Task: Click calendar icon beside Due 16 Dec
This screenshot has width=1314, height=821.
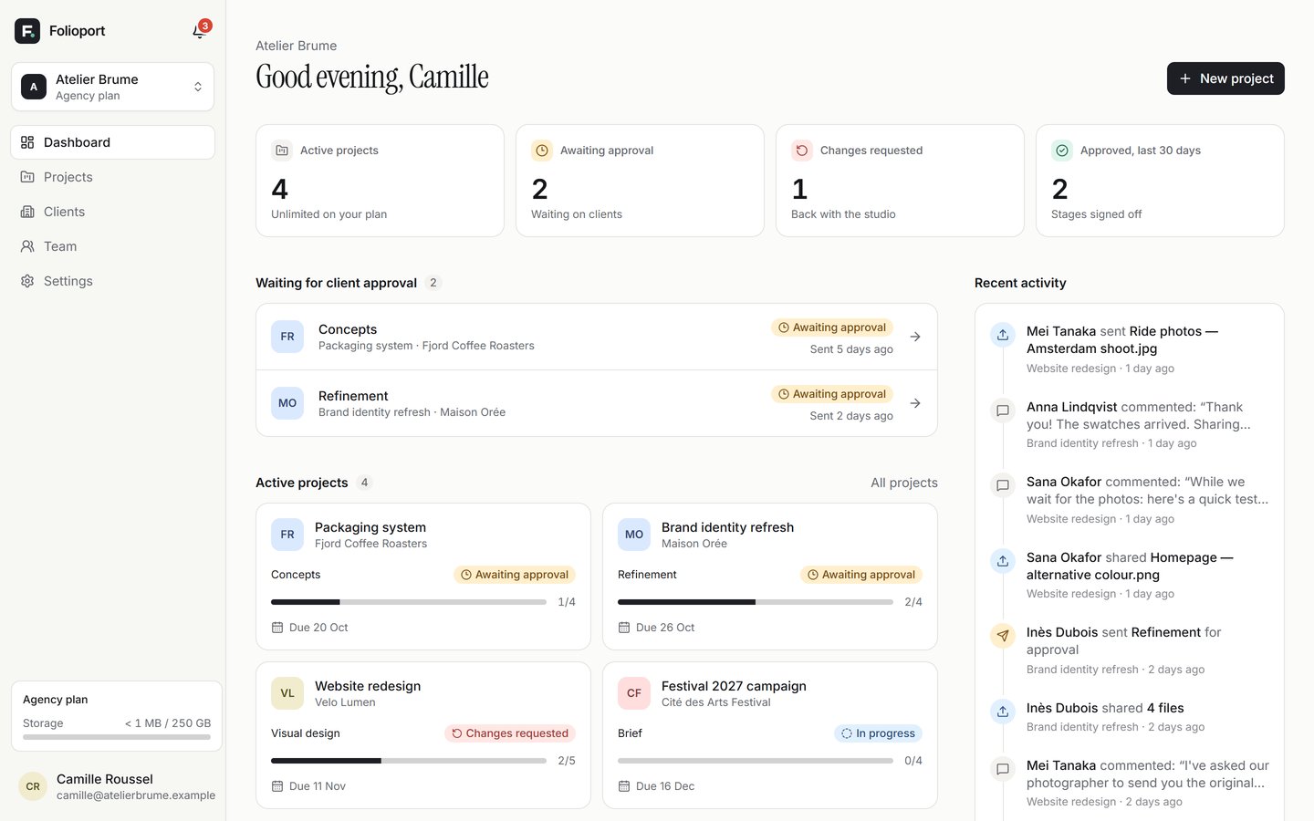Action: point(624,786)
